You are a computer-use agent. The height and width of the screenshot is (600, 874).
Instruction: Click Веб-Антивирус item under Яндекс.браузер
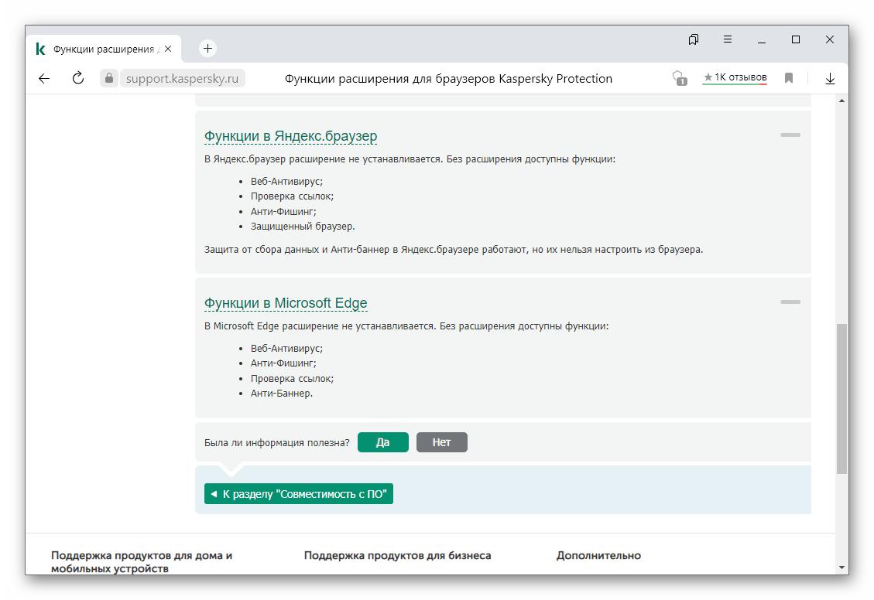pyautogui.click(x=286, y=182)
